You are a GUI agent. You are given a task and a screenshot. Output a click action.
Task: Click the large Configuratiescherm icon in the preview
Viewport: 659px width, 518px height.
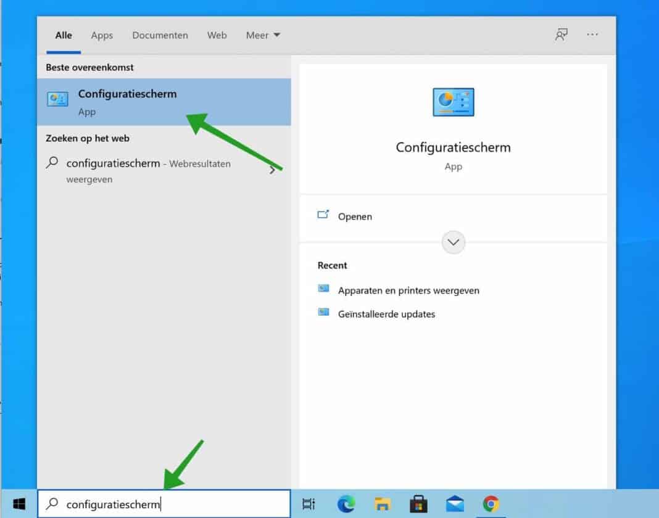pyautogui.click(x=453, y=102)
